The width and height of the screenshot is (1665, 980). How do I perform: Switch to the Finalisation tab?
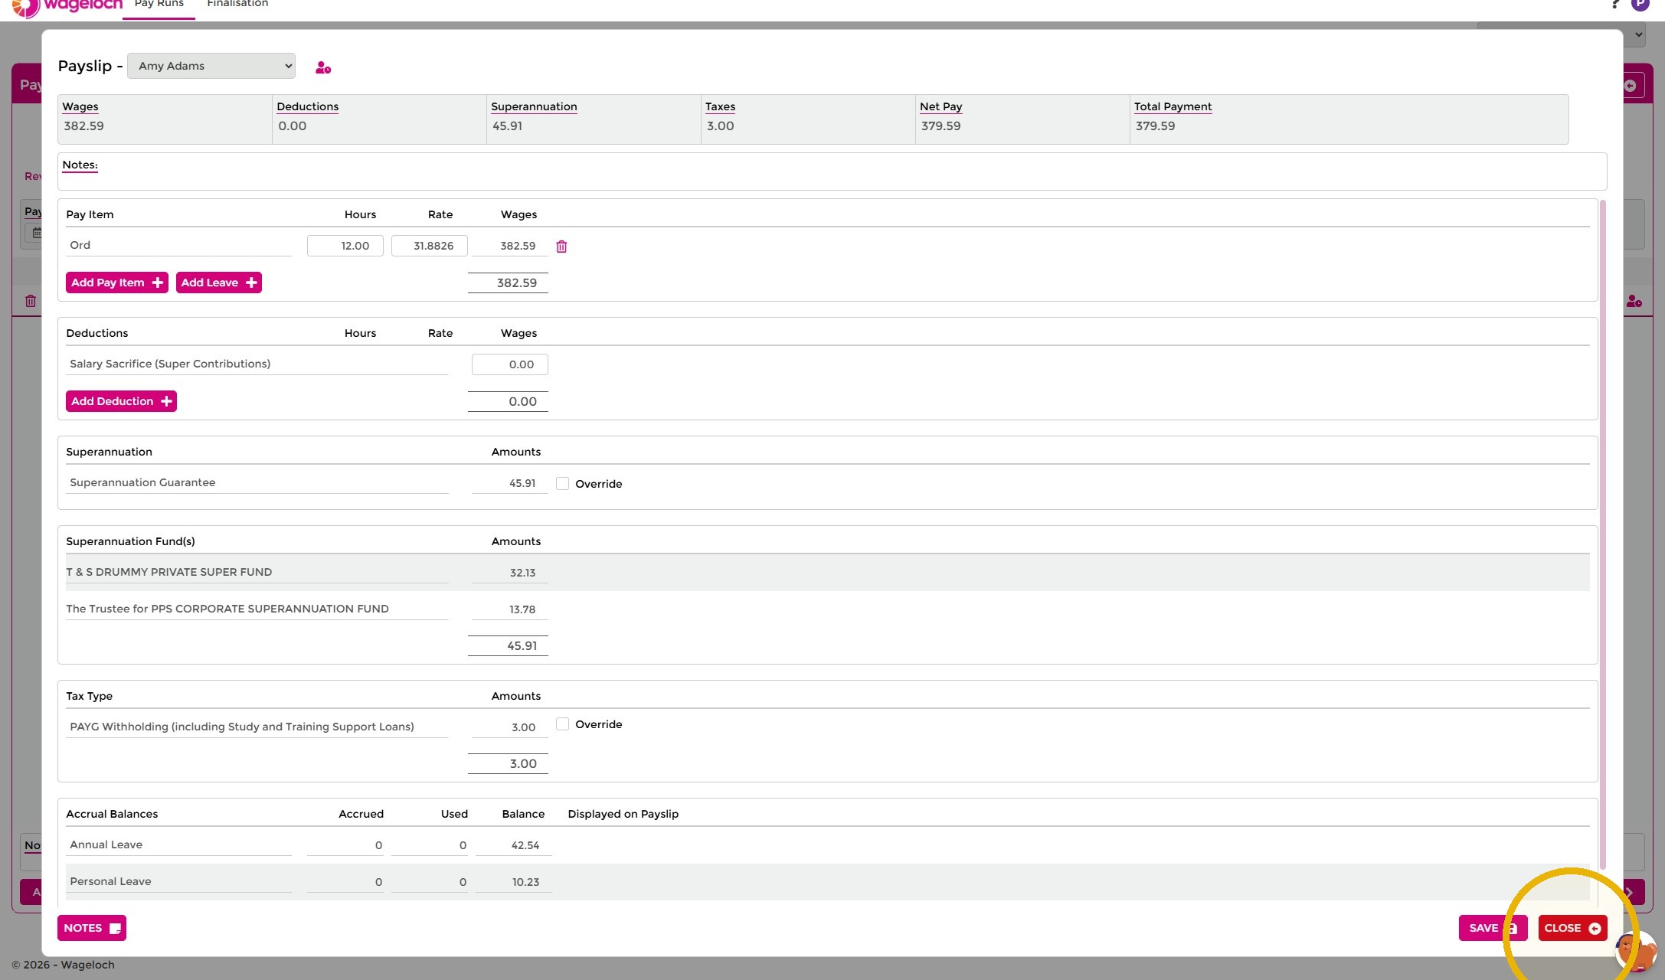(x=237, y=5)
